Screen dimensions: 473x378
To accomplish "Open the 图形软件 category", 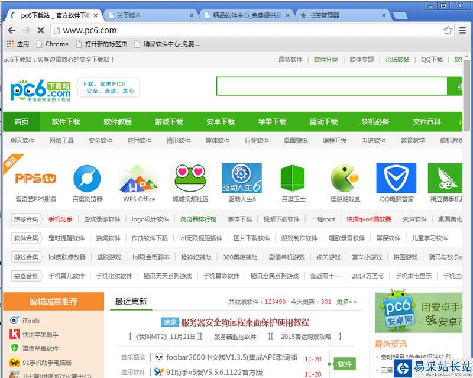I will tap(179, 140).
